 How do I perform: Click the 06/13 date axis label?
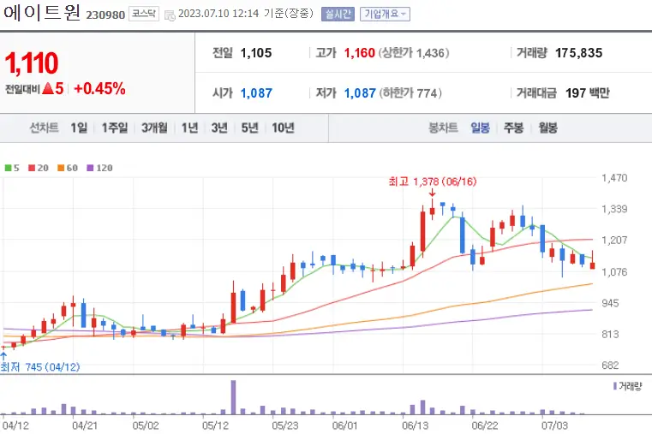click(x=415, y=425)
